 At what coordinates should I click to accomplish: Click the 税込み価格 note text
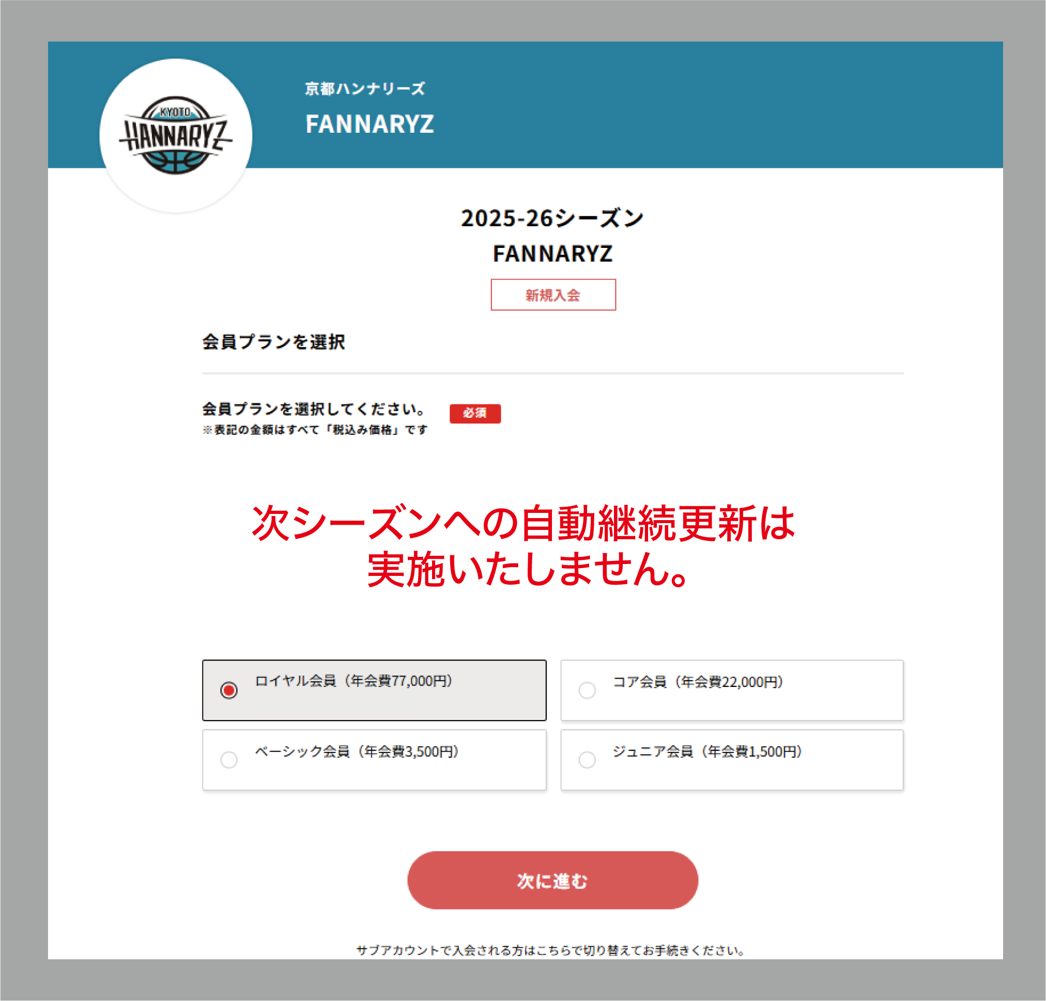(x=315, y=430)
